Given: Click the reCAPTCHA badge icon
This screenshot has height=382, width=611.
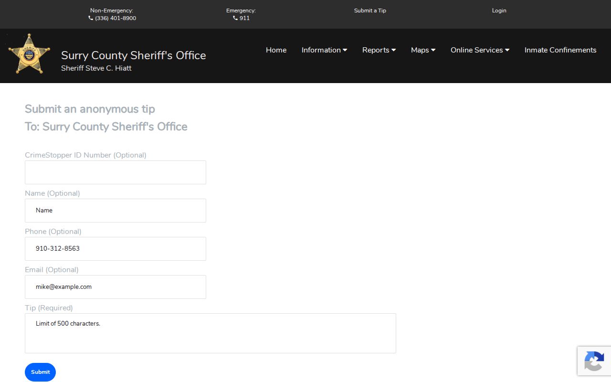Looking at the screenshot, I should [594, 361].
